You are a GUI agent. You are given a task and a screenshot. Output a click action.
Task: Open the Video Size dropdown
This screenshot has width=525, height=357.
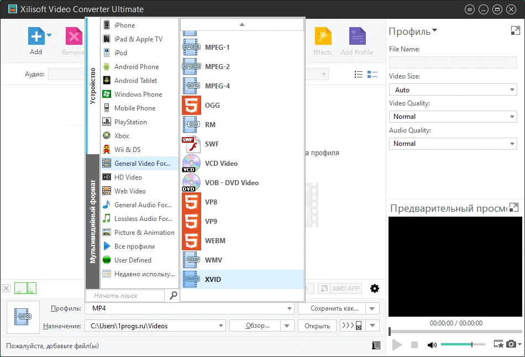coord(453,90)
